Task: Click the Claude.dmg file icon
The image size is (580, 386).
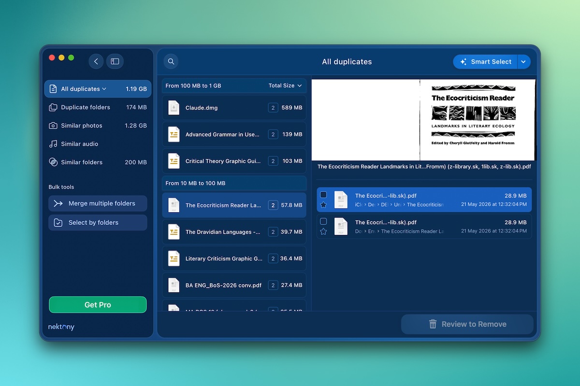Action: pyautogui.click(x=174, y=108)
